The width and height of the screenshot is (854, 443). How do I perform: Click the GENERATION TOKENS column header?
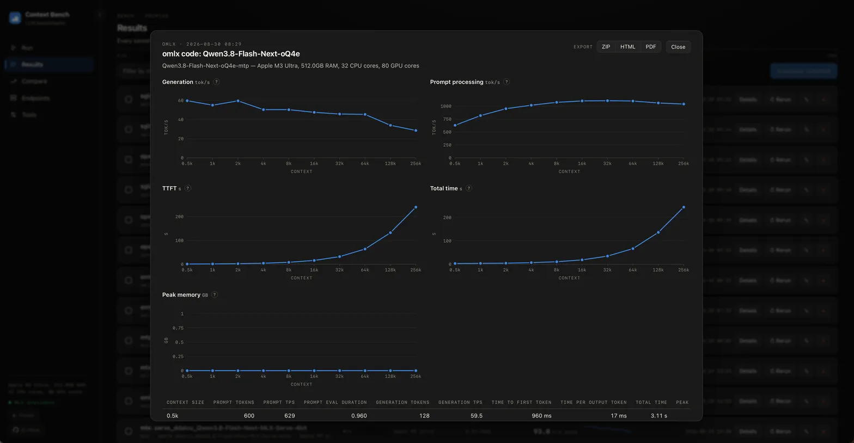[x=402, y=402]
